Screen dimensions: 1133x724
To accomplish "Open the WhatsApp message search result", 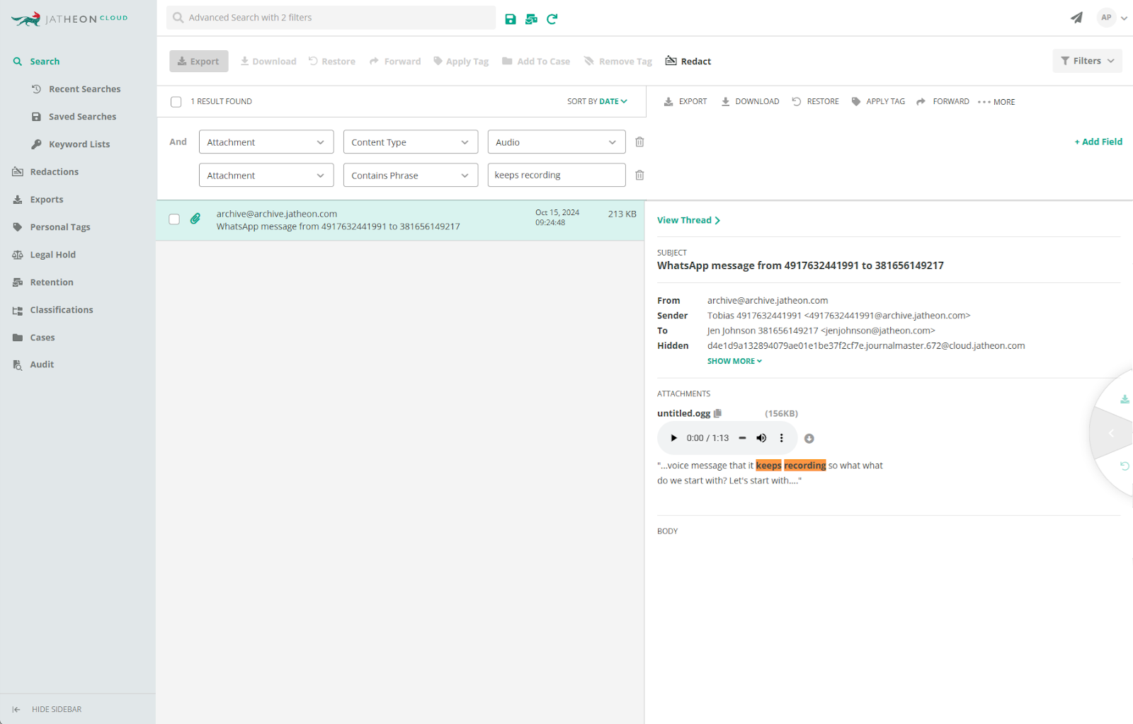I will (400, 220).
